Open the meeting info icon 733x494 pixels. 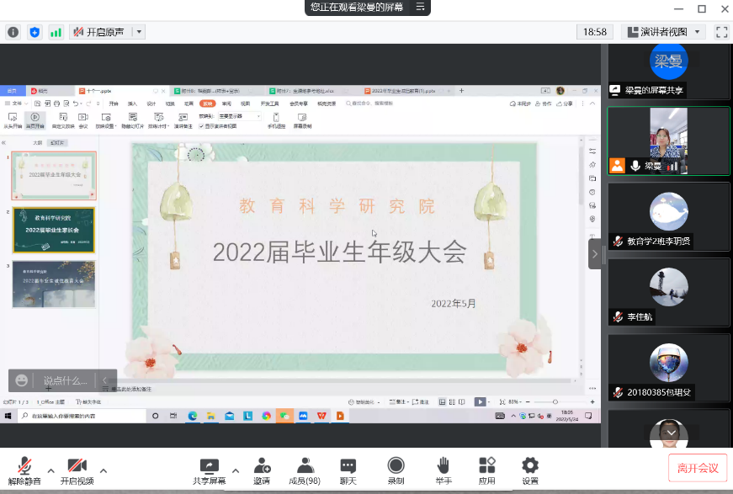pos(13,32)
